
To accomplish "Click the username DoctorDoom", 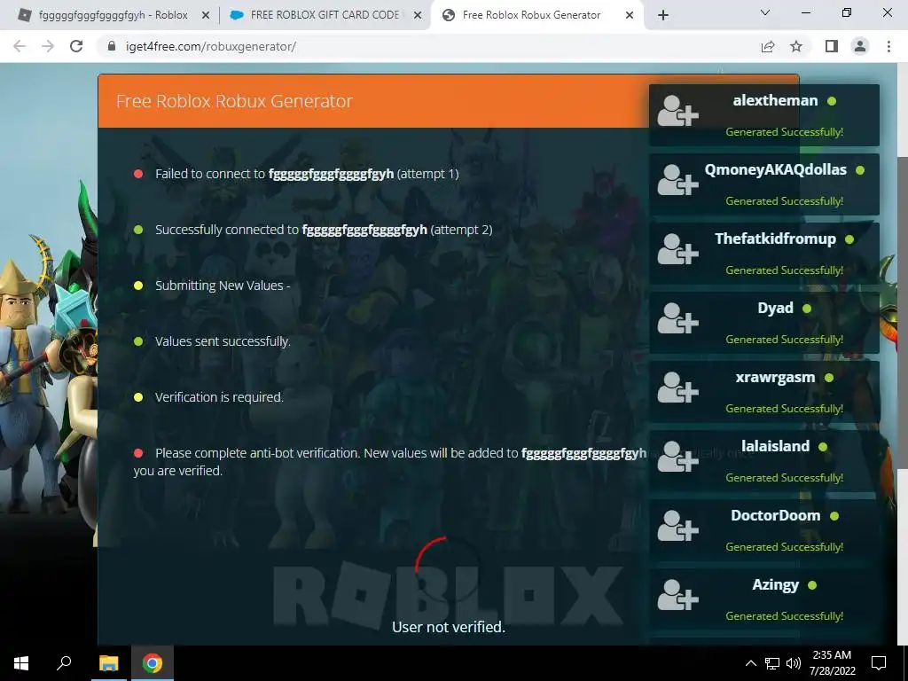I will coord(775,515).
